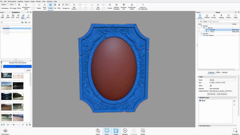Toggle visibility eye of the Amulet part
The height and width of the screenshot is (135, 240).
pos(207,30)
